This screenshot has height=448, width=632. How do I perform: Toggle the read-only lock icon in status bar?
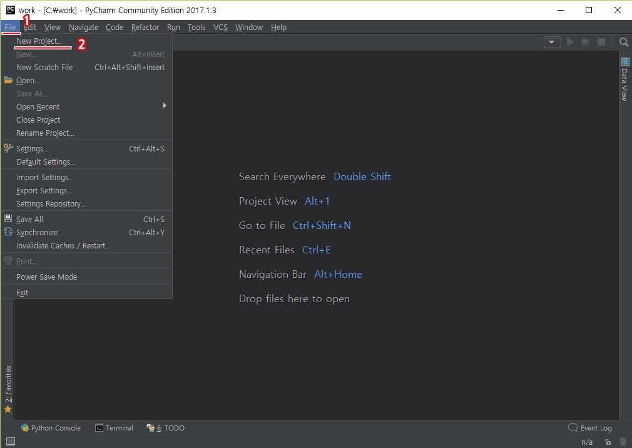tap(607, 442)
